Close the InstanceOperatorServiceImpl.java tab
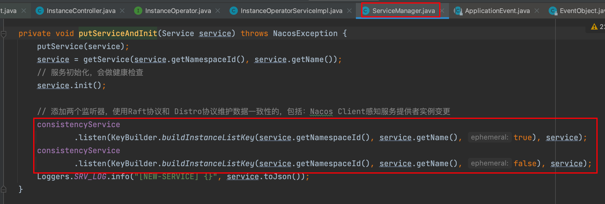 pos(349,11)
